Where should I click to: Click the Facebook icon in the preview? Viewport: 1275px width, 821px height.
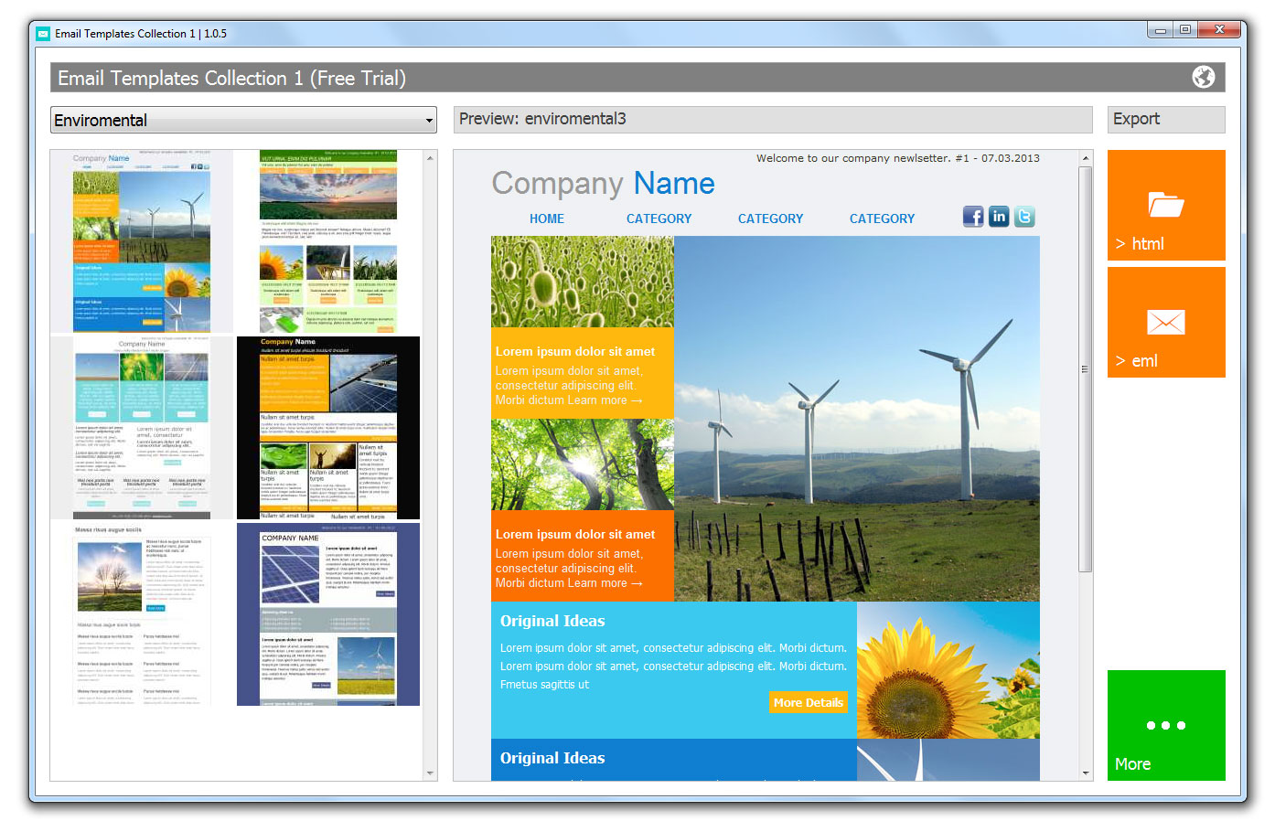coord(973,217)
